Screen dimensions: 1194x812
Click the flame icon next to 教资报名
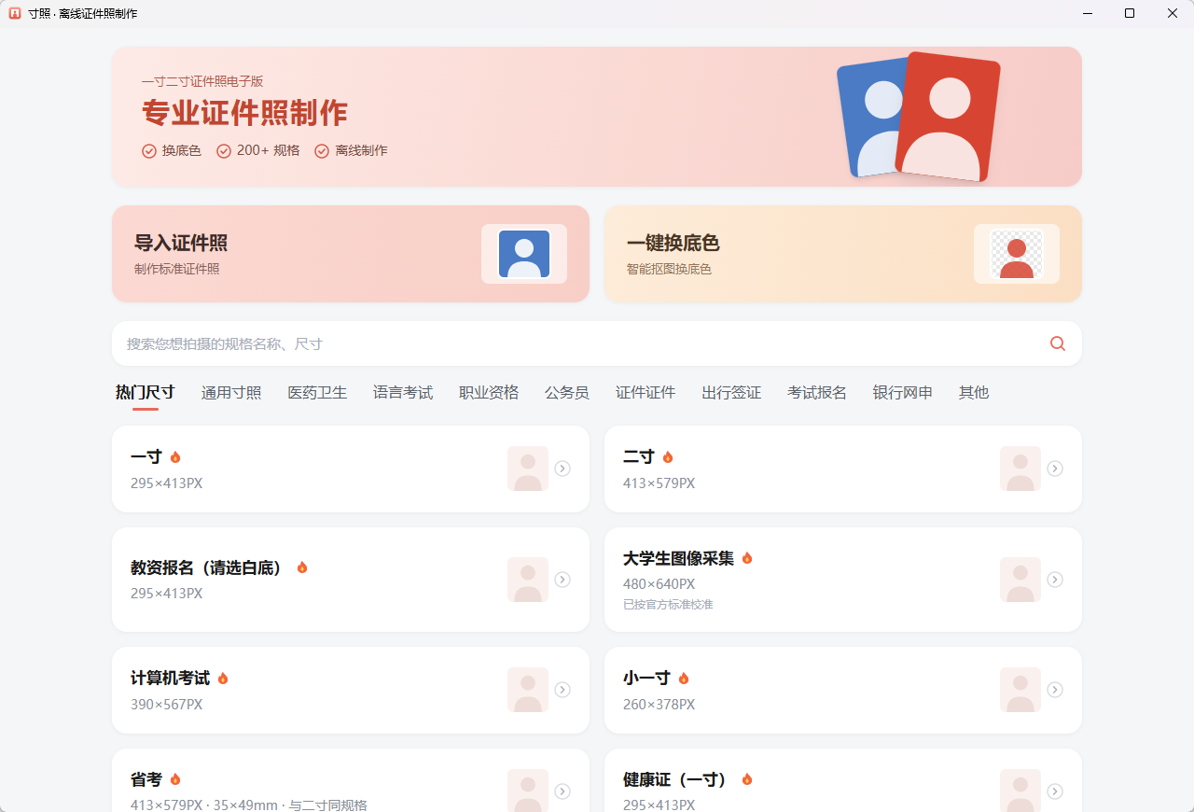302,567
